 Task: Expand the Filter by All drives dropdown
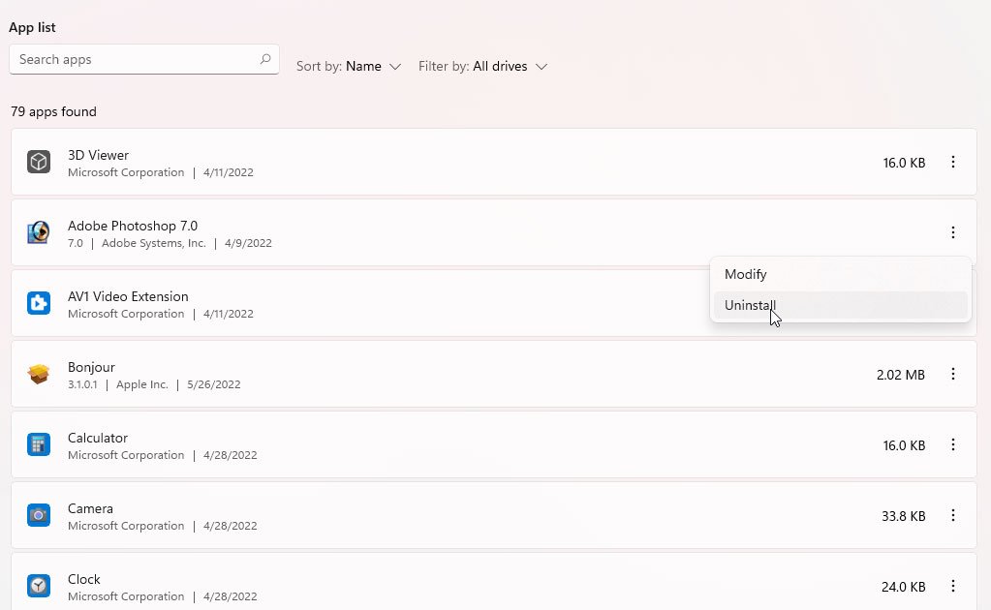click(x=482, y=67)
